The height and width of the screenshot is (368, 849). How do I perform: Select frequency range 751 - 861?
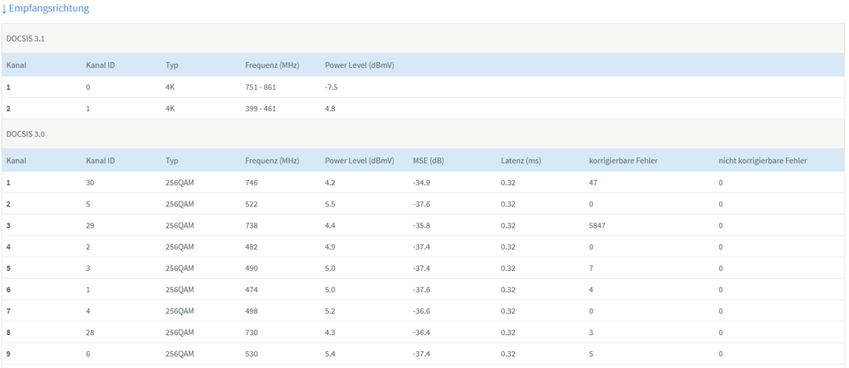click(x=260, y=88)
